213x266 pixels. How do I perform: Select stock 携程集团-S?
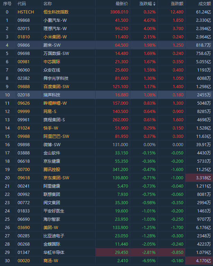coord(54,120)
